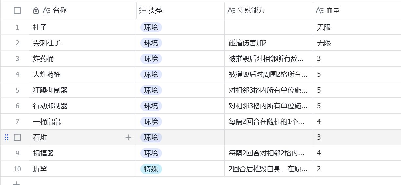Click the 特殊 tag in 折翼 row

pyautogui.click(x=151, y=169)
